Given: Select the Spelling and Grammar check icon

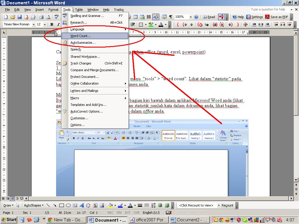Looking at the screenshot, I should 55,17.
